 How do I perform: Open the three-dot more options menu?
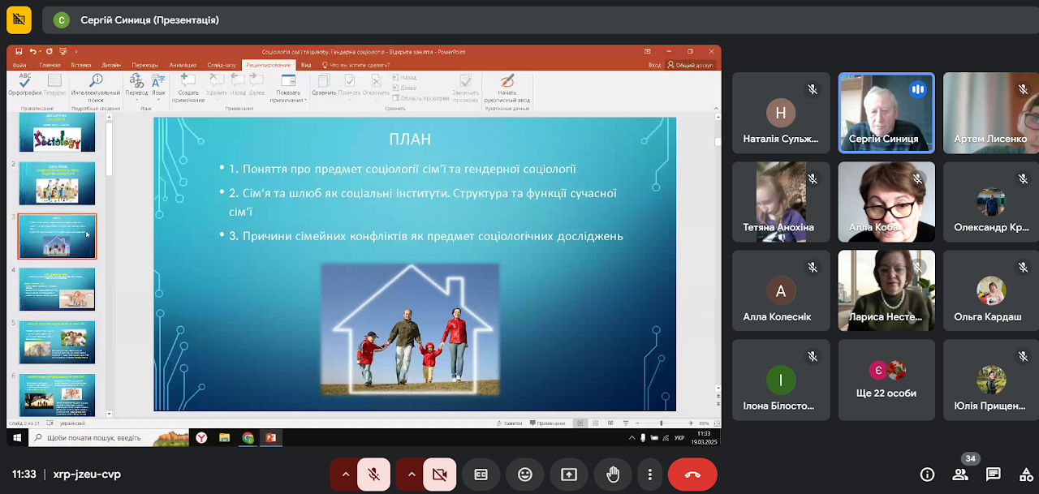[650, 475]
